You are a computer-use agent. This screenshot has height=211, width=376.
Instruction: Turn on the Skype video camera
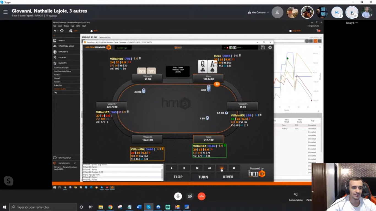[x=190, y=196]
